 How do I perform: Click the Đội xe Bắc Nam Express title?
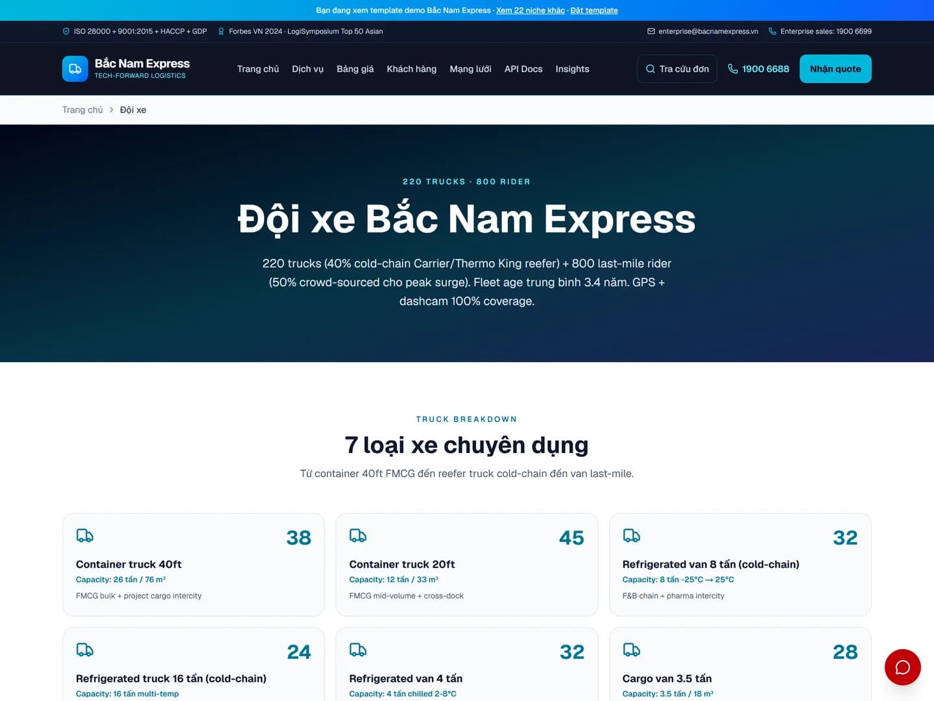467,219
